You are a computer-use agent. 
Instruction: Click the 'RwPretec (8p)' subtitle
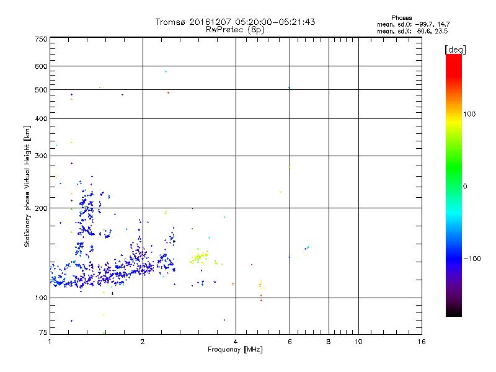pyautogui.click(x=235, y=30)
